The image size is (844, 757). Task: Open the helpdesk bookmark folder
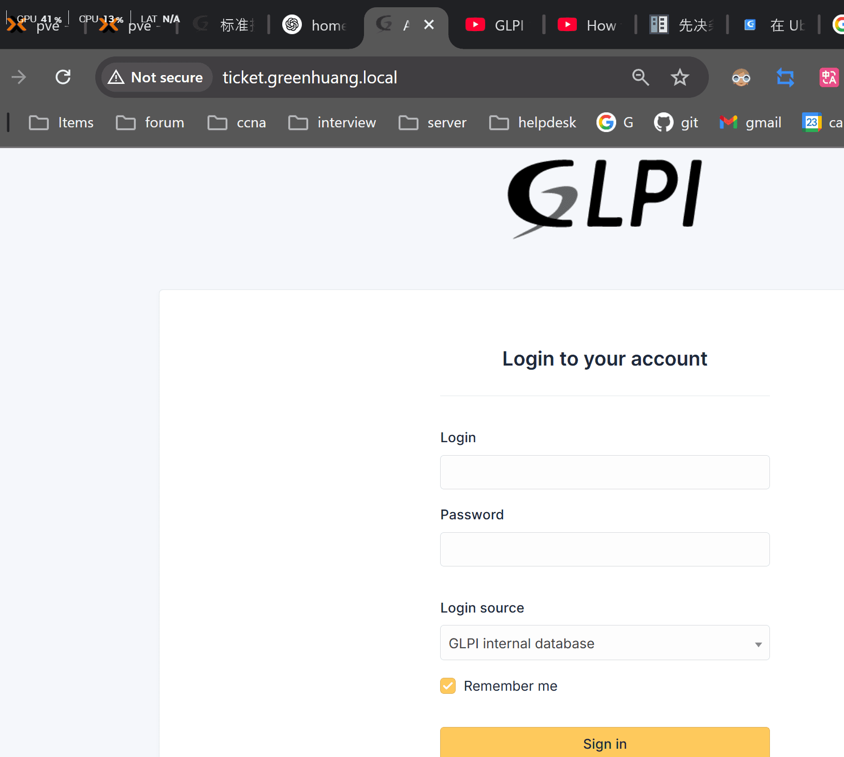pos(532,123)
